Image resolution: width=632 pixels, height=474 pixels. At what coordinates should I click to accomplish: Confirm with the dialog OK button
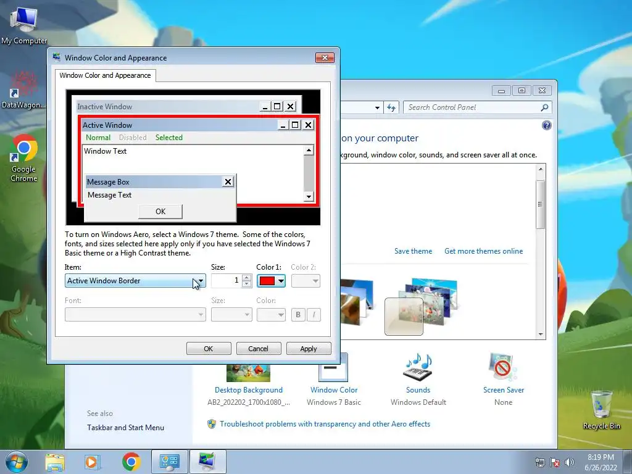coord(209,349)
